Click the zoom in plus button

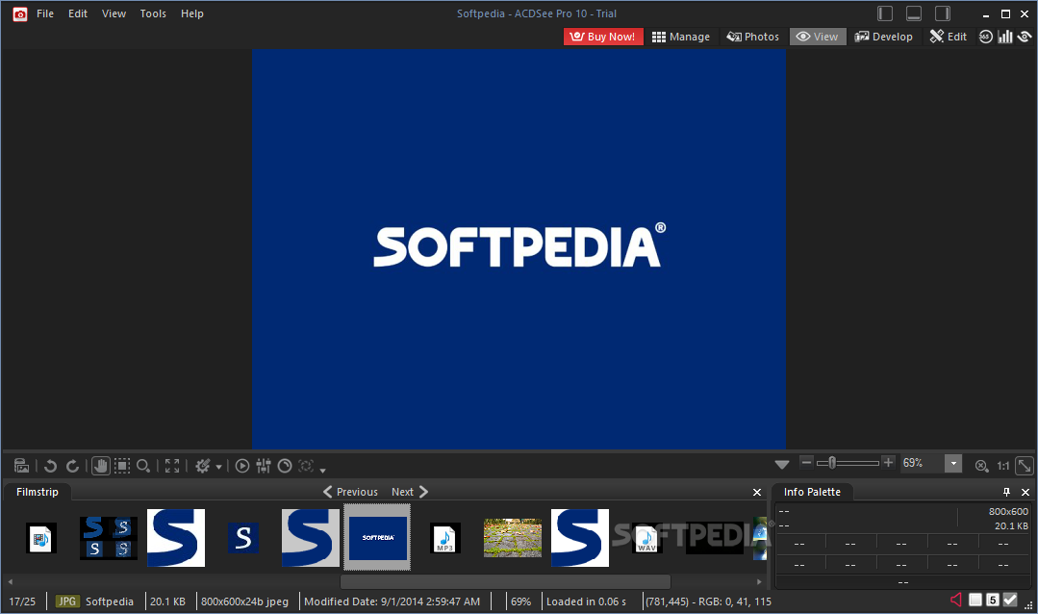tap(888, 462)
